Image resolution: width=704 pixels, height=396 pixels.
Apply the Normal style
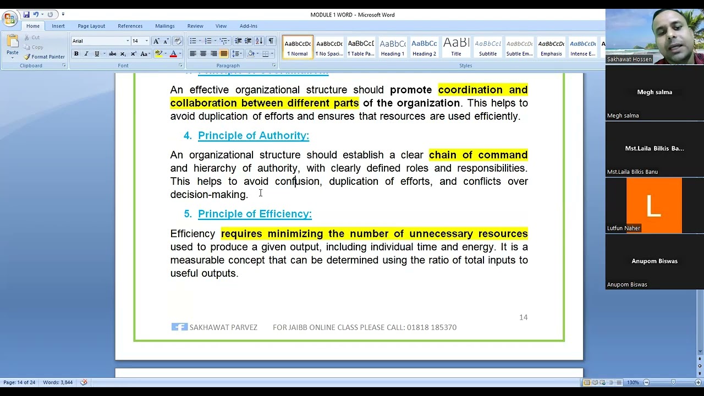[298, 47]
